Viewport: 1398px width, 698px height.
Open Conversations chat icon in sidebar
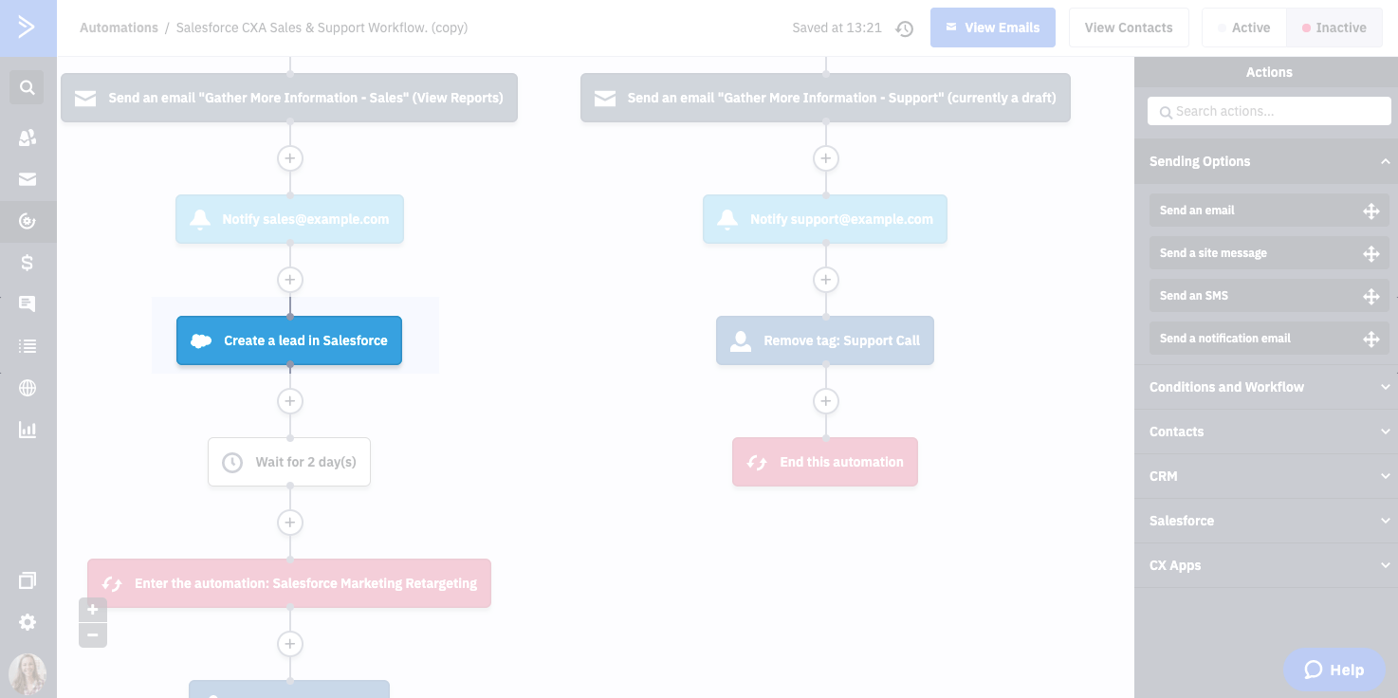click(x=28, y=304)
